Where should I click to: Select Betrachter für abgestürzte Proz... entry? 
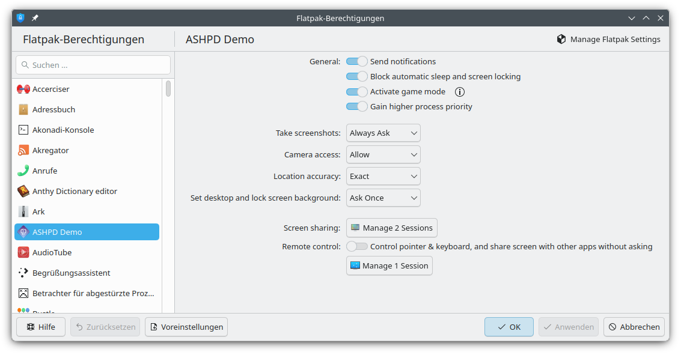pos(87,293)
